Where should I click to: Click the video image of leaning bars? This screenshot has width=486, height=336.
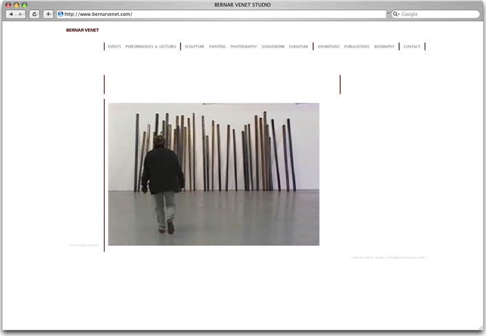pos(213,174)
